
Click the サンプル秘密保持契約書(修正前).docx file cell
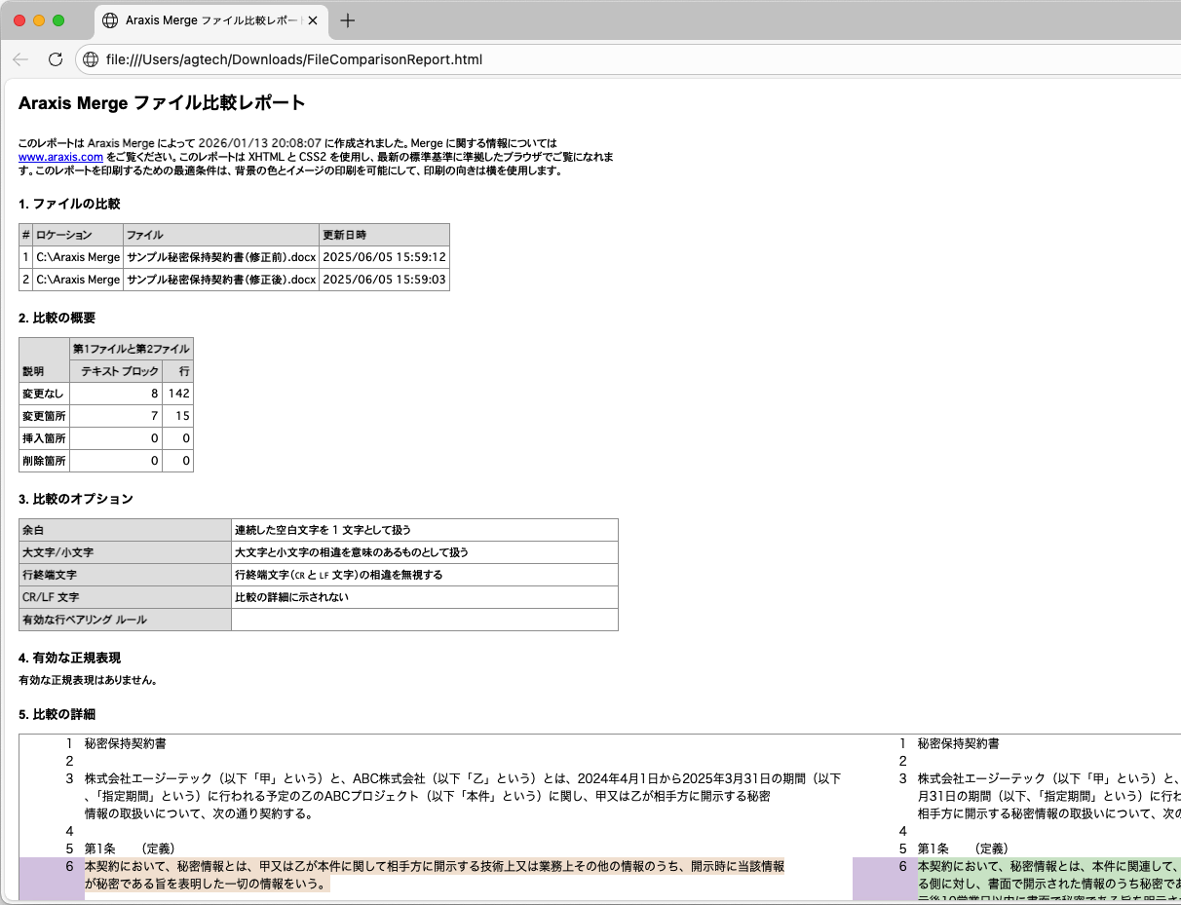tap(221, 257)
